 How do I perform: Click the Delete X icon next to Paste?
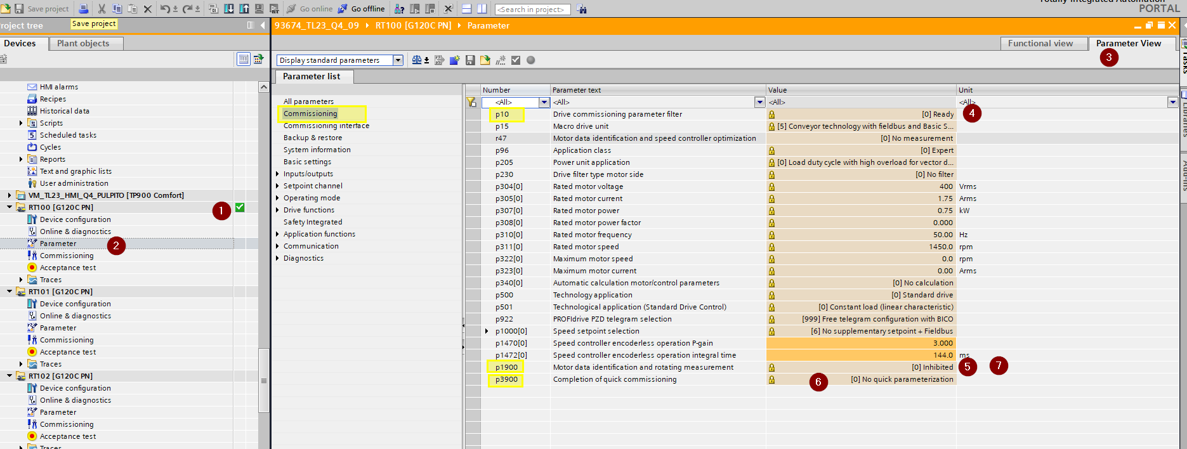(148, 9)
